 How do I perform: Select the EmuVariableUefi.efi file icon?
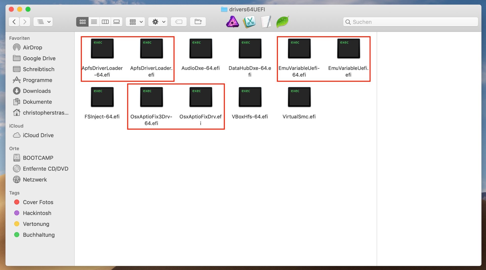coord(348,48)
